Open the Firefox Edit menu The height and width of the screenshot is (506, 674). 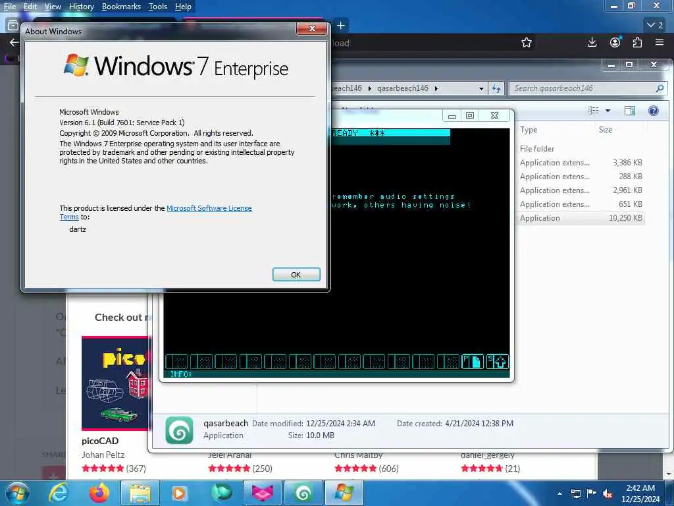30,7
